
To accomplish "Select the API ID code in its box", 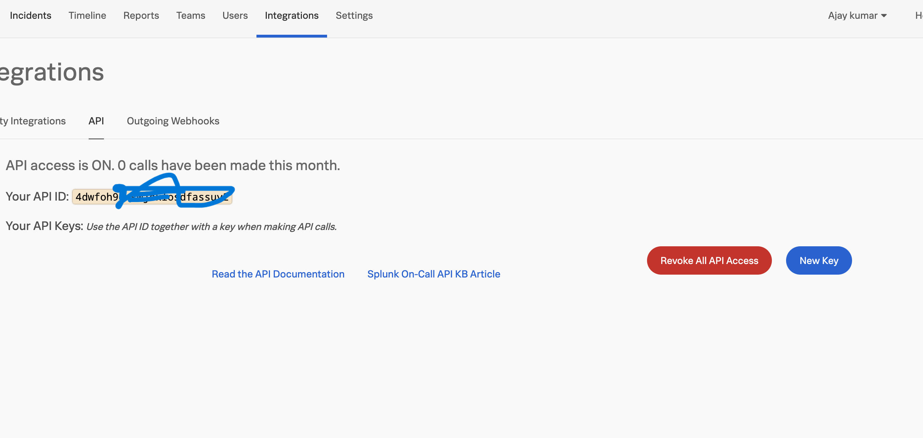I will pos(152,196).
